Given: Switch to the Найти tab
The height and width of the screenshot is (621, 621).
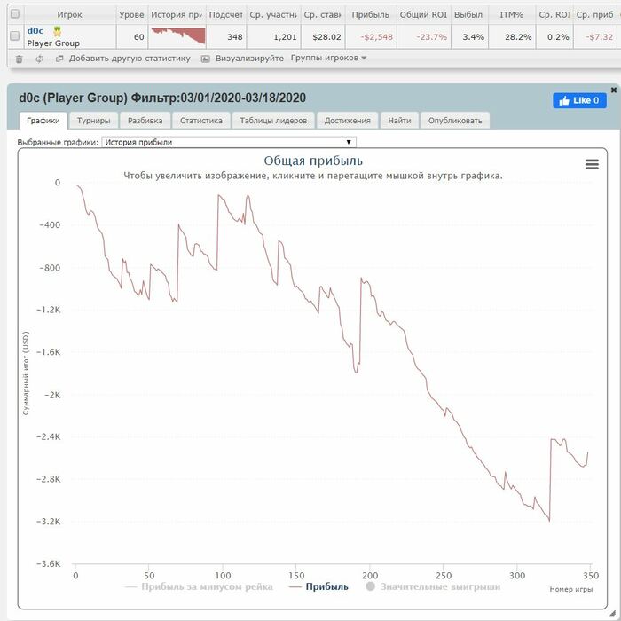Looking at the screenshot, I should [x=399, y=121].
